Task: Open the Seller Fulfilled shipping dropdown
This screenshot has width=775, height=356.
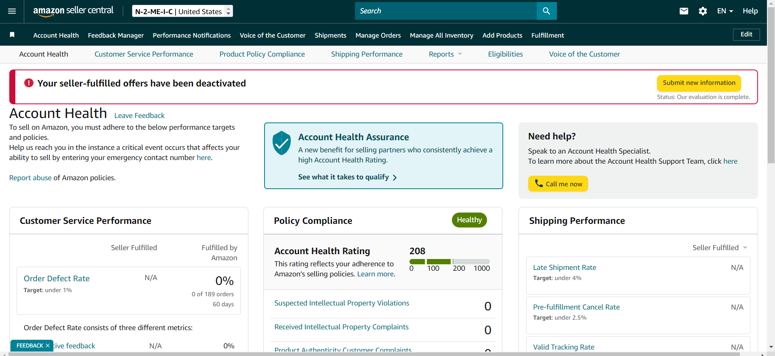Action: [720, 248]
